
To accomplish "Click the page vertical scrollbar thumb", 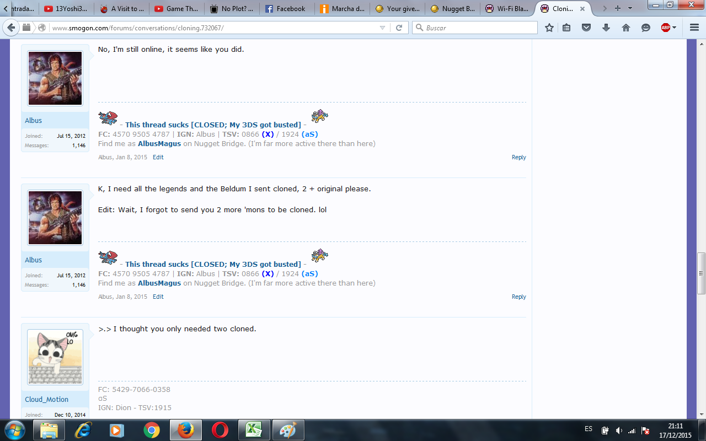I will tap(701, 273).
